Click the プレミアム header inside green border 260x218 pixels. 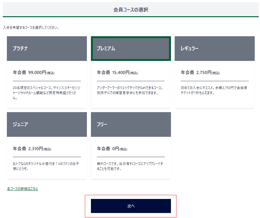pos(131,48)
